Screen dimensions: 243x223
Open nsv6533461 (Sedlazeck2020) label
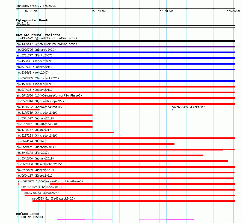[54, 198]
